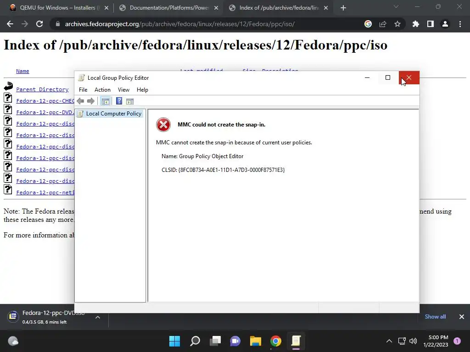The image size is (470, 352).
Task: Close the Documentation/Platforms tab
Action: point(216,8)
